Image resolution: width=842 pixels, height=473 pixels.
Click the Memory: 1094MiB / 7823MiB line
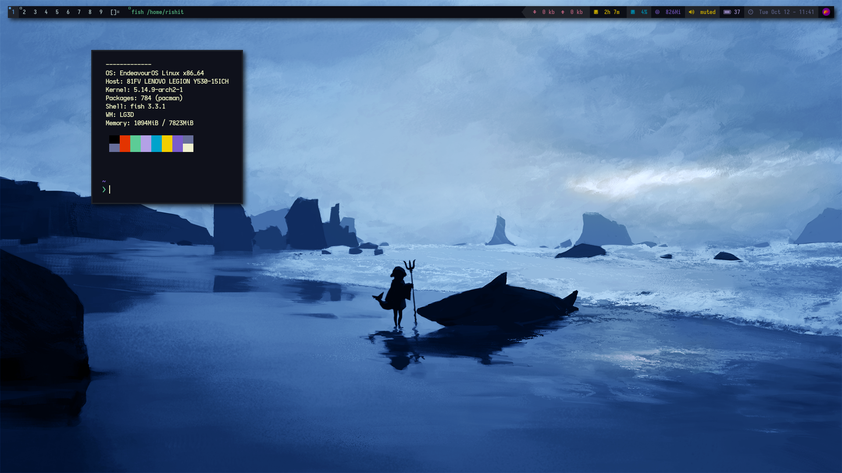tap(150, 123)
